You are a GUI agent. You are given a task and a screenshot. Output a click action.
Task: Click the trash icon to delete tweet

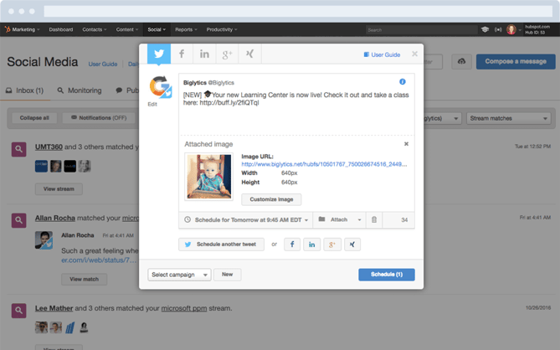374,219
